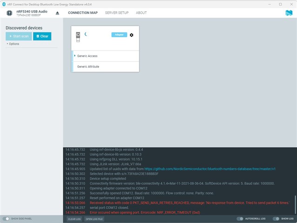
Task: Select the Generic Attribute service row
Action: coord(106,66)
